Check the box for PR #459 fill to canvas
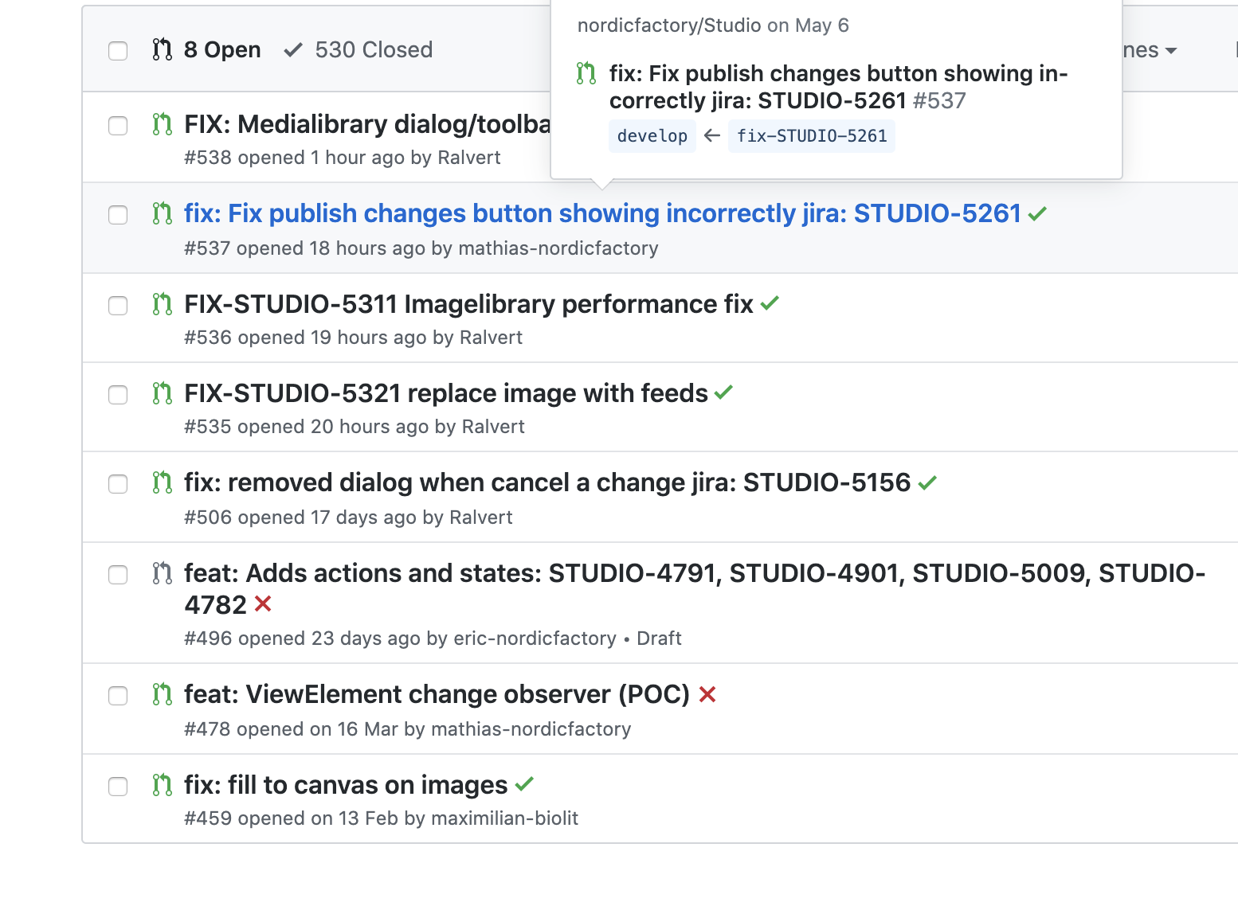The height and width of the screenshot is (906, 1238). pos(118,787)
